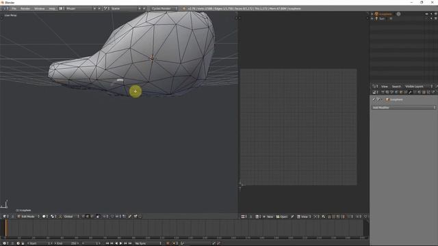Image resolution: width=438 pixels, height=246 pixels.
Task: Open the UV editor View dropdown
Action: pos(304,217)
